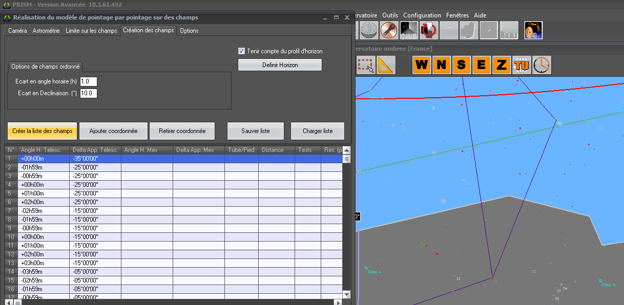Select the rectangle selection tool icon
This screenshot has height=305, width=624.
(x=365, y=65)
